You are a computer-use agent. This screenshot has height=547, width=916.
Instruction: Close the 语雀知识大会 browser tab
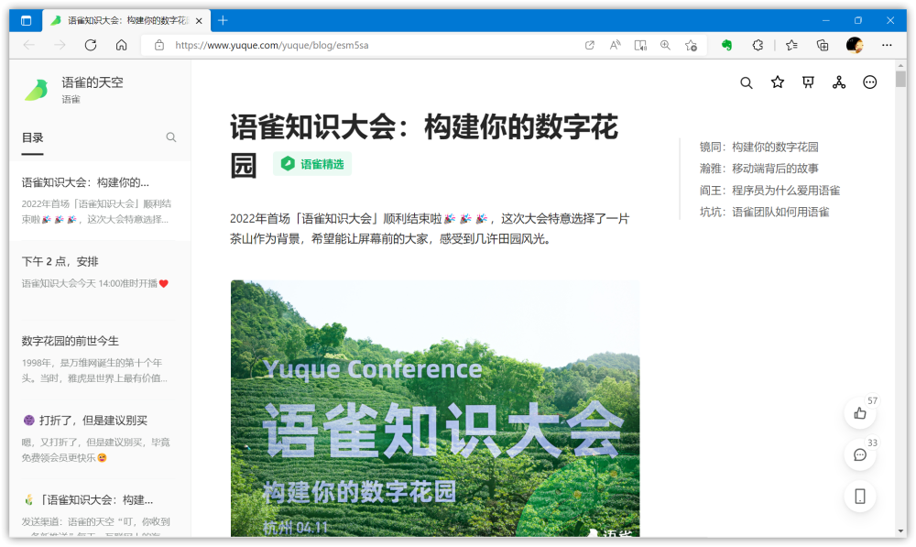(x=199, y=20)
